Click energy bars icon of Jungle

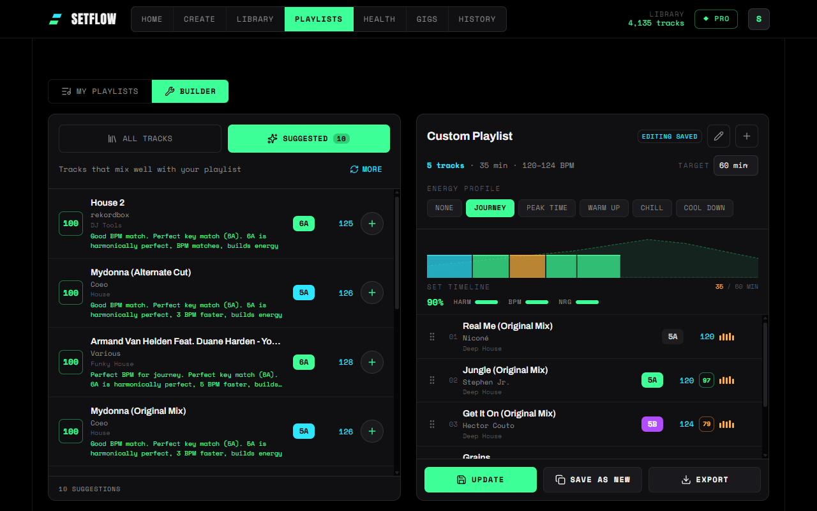727,380
